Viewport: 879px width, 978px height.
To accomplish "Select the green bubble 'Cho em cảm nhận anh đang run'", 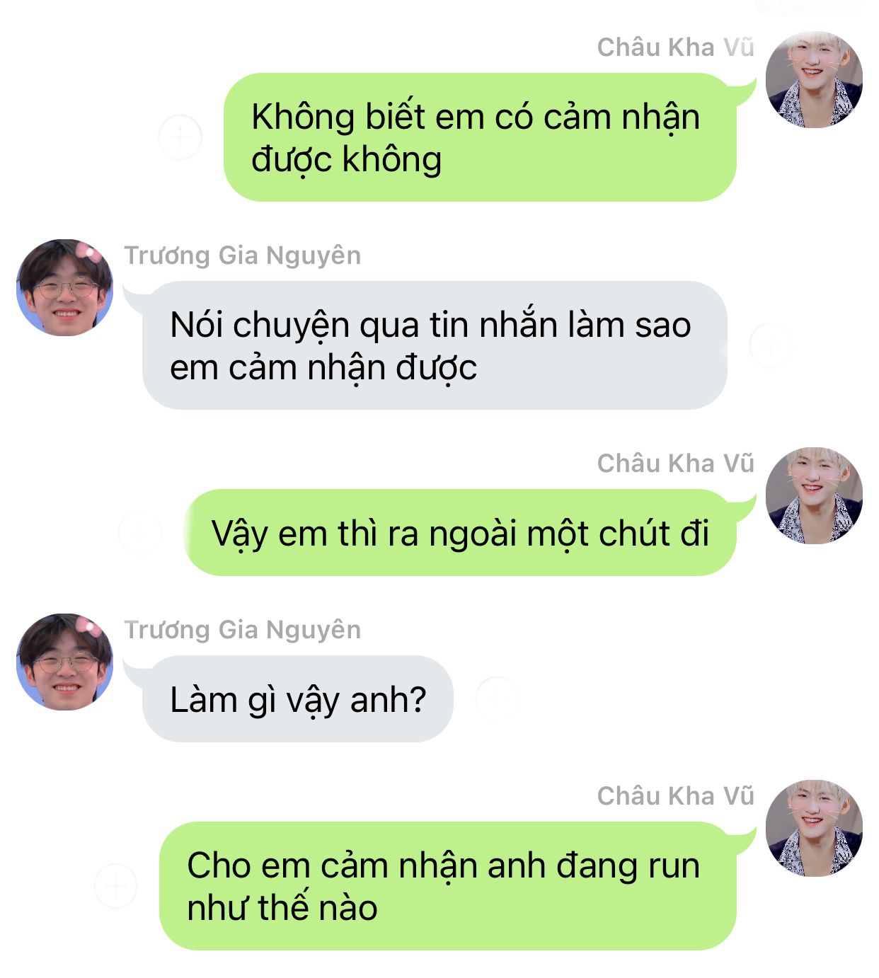I will tap(448, 886).
